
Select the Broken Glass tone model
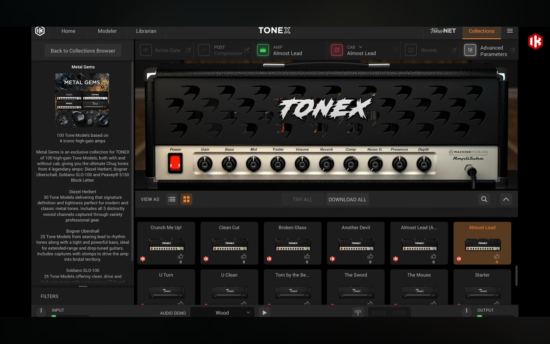pos(293,243)
